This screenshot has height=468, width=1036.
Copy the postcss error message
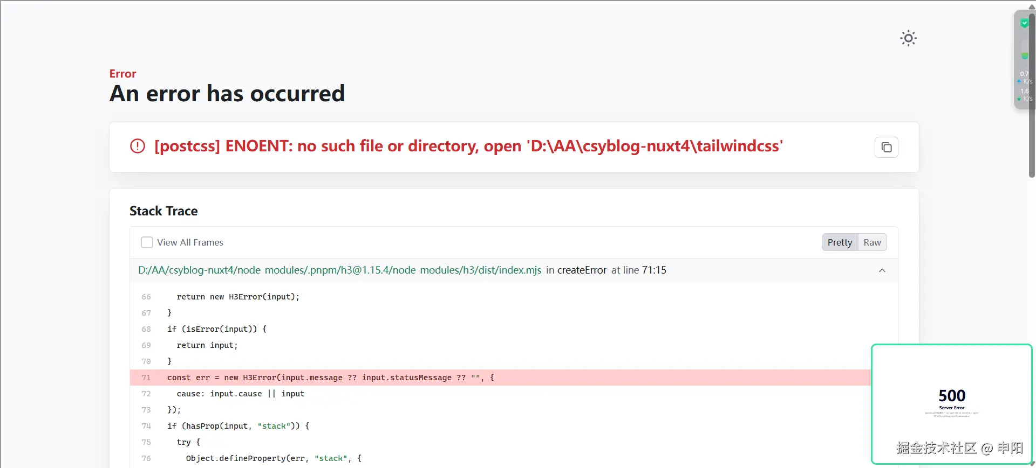tap(886, 147)
